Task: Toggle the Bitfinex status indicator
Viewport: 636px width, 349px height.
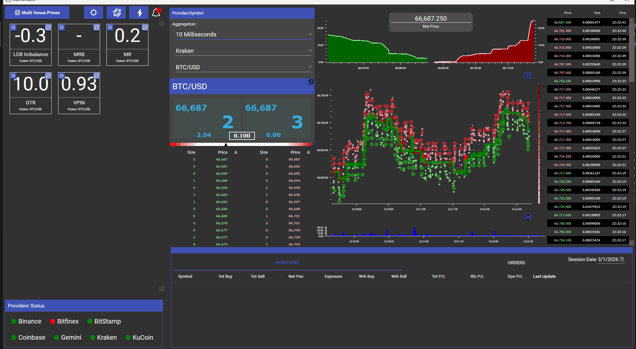Action: coord(53,321)
